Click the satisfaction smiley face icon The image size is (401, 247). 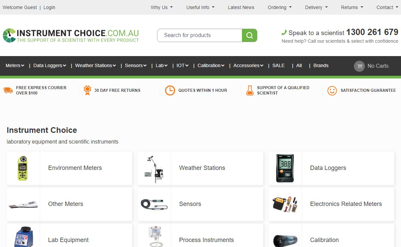tap(332, 90)
